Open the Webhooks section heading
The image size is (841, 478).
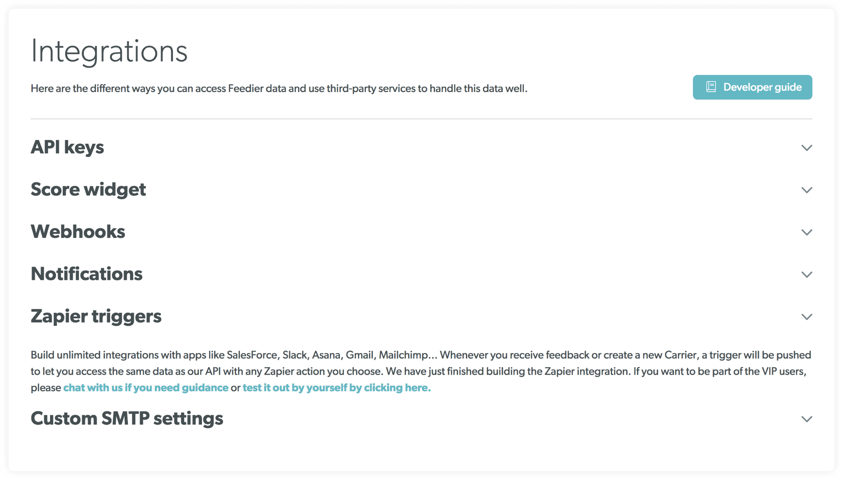(x=78, y=232)
